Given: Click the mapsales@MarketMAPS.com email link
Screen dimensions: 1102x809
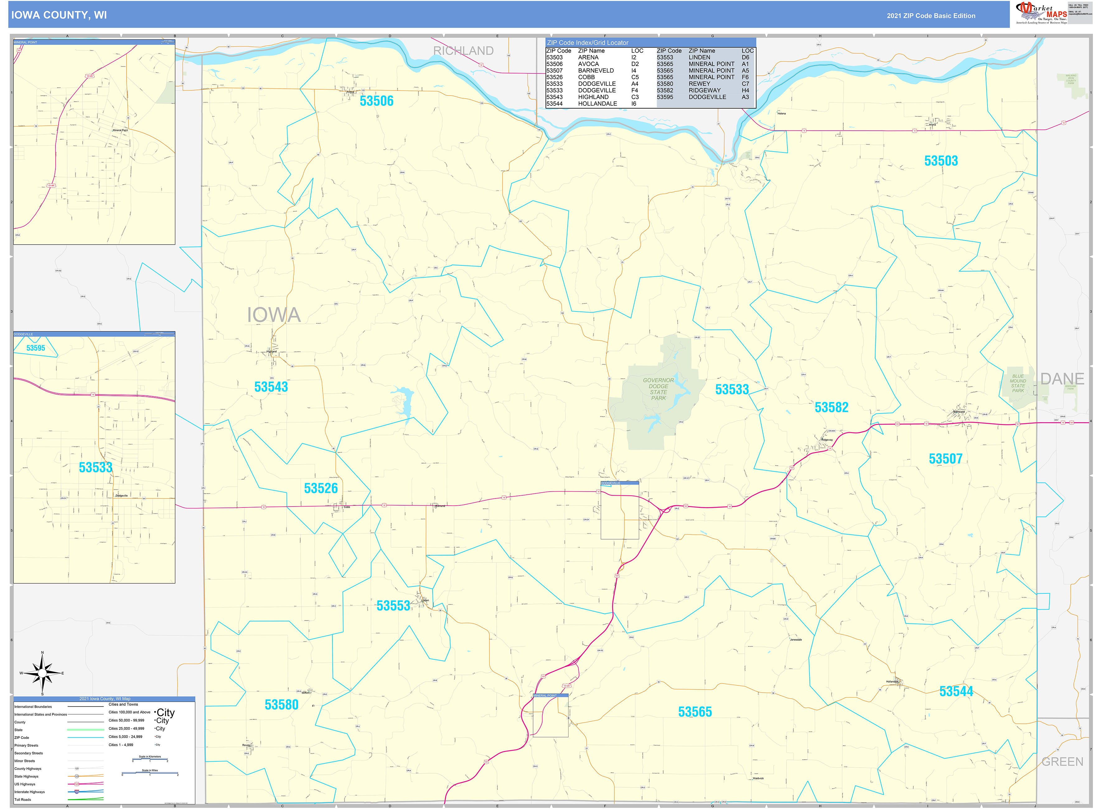Looking at the screenshot, I should point(1080,14).
